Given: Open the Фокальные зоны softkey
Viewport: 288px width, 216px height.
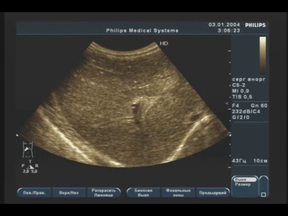Looking at the screenshot, I should (178, 193).
